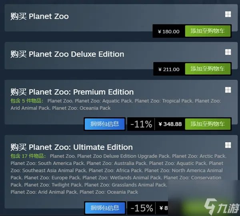Screen dimensions: 240x216
Task: Click the 购买 Planet Zoo: Ultimate Edition title
Action: 72,147
